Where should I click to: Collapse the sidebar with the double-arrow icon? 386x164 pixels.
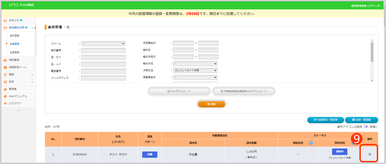point(18,111)
